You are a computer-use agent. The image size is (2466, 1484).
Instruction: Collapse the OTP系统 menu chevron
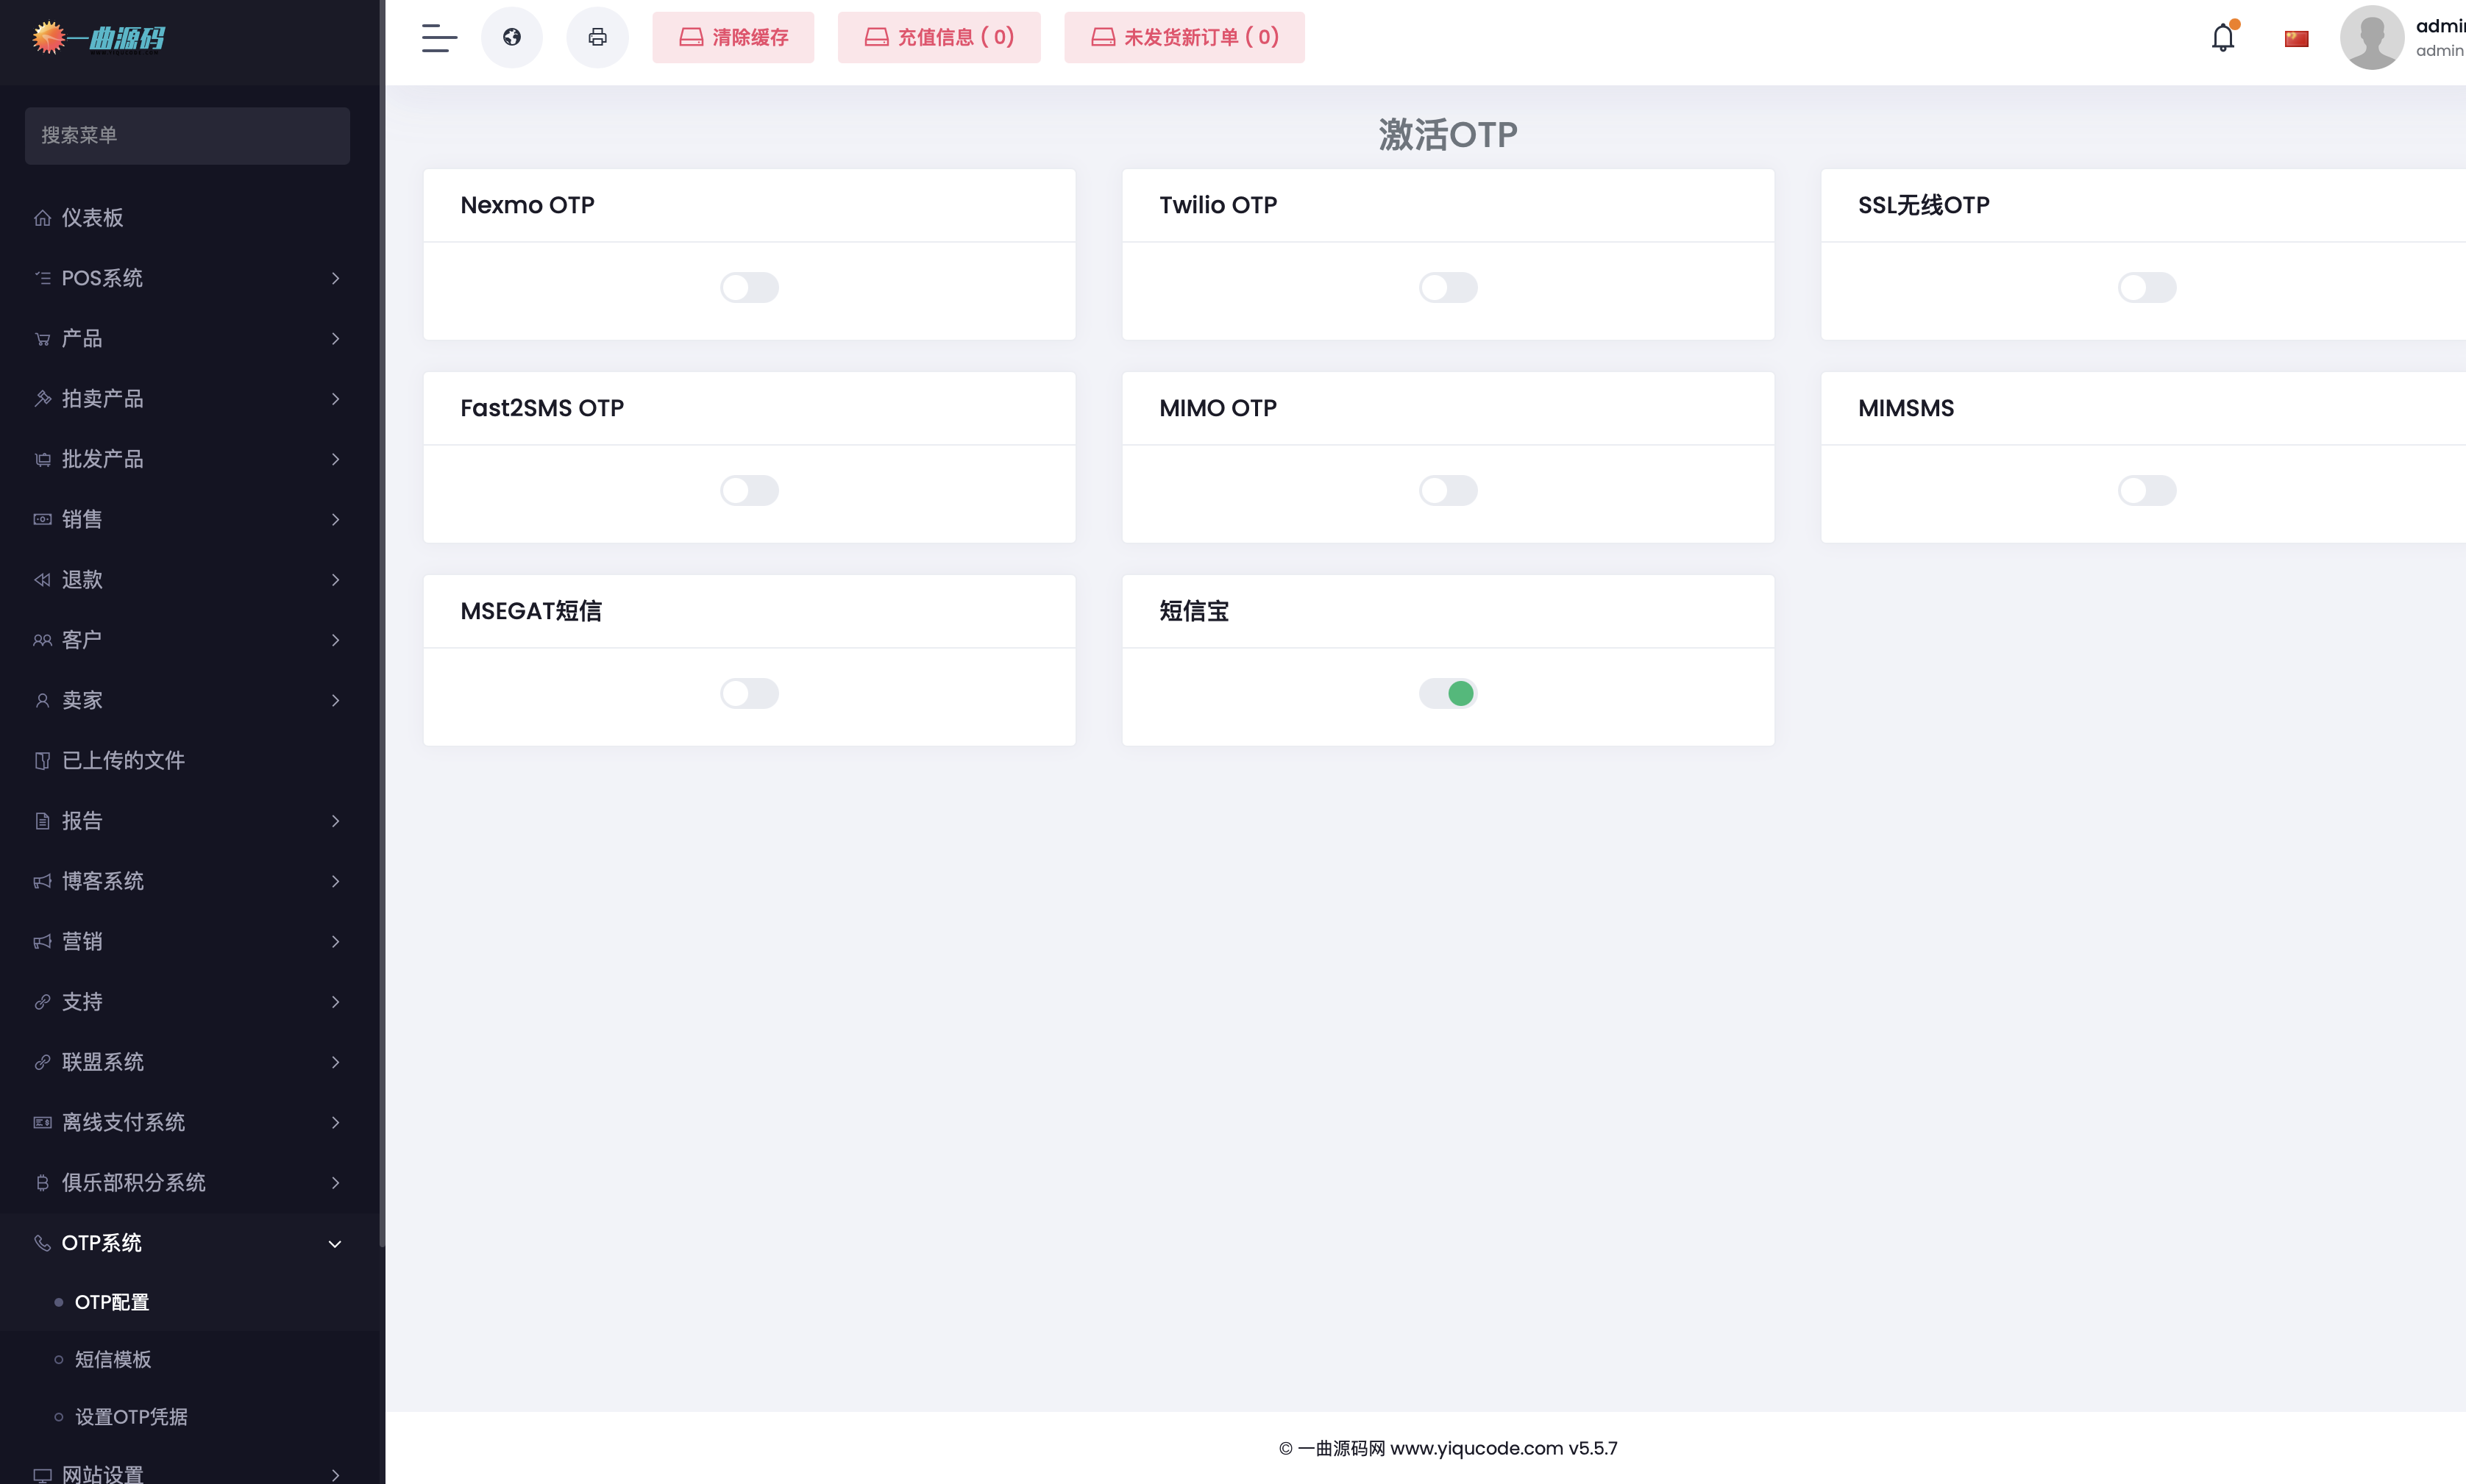335,1244
